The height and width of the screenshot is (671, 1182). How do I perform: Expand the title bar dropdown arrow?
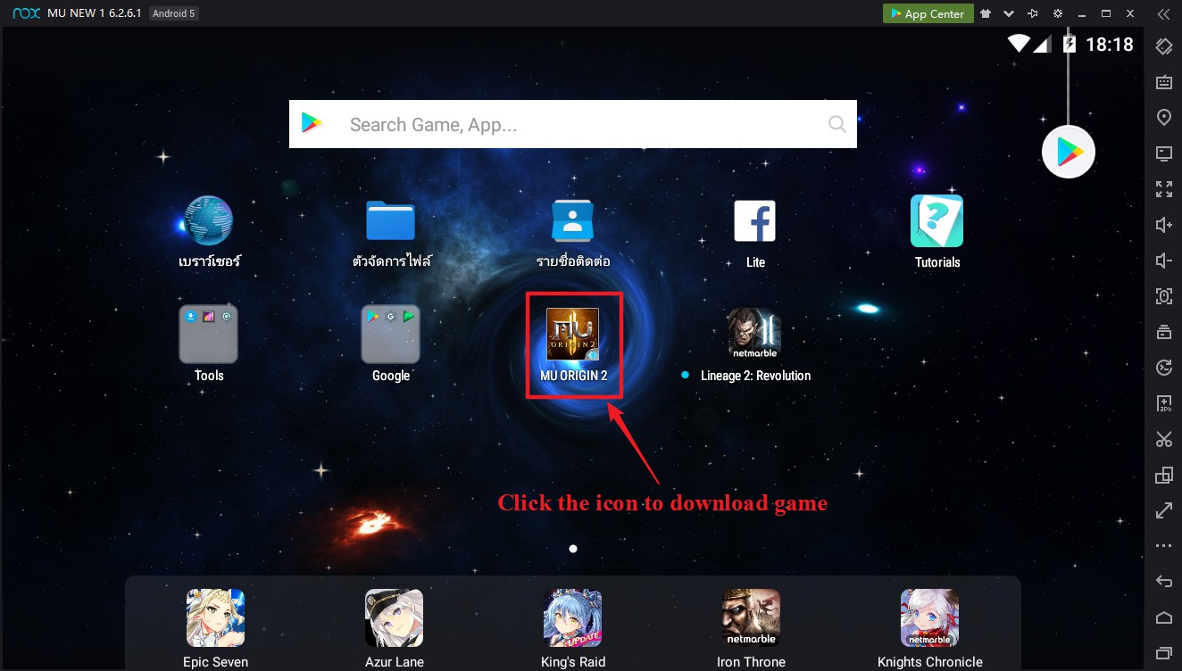pyautogui.click(x=1009, y=13)
